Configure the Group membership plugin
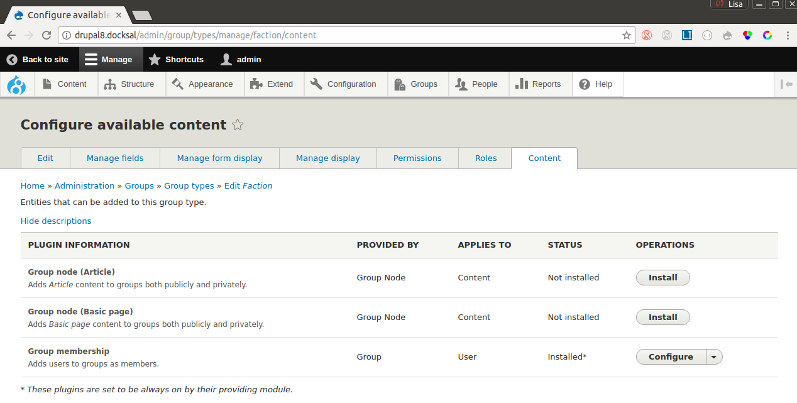Image resolution: width=797 pixels, height=403 pixels. click(x=671, y=356)
